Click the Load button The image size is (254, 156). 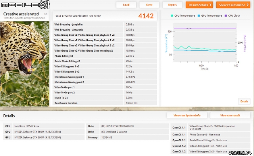[126, 5]
